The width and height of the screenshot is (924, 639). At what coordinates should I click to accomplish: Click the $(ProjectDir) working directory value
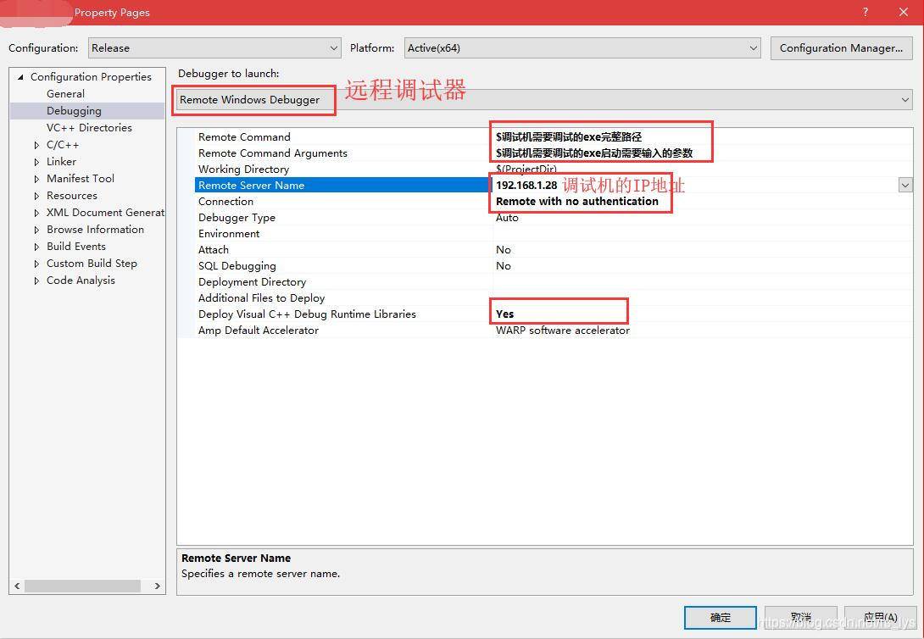pyautogui.click(x=526, y=169)
